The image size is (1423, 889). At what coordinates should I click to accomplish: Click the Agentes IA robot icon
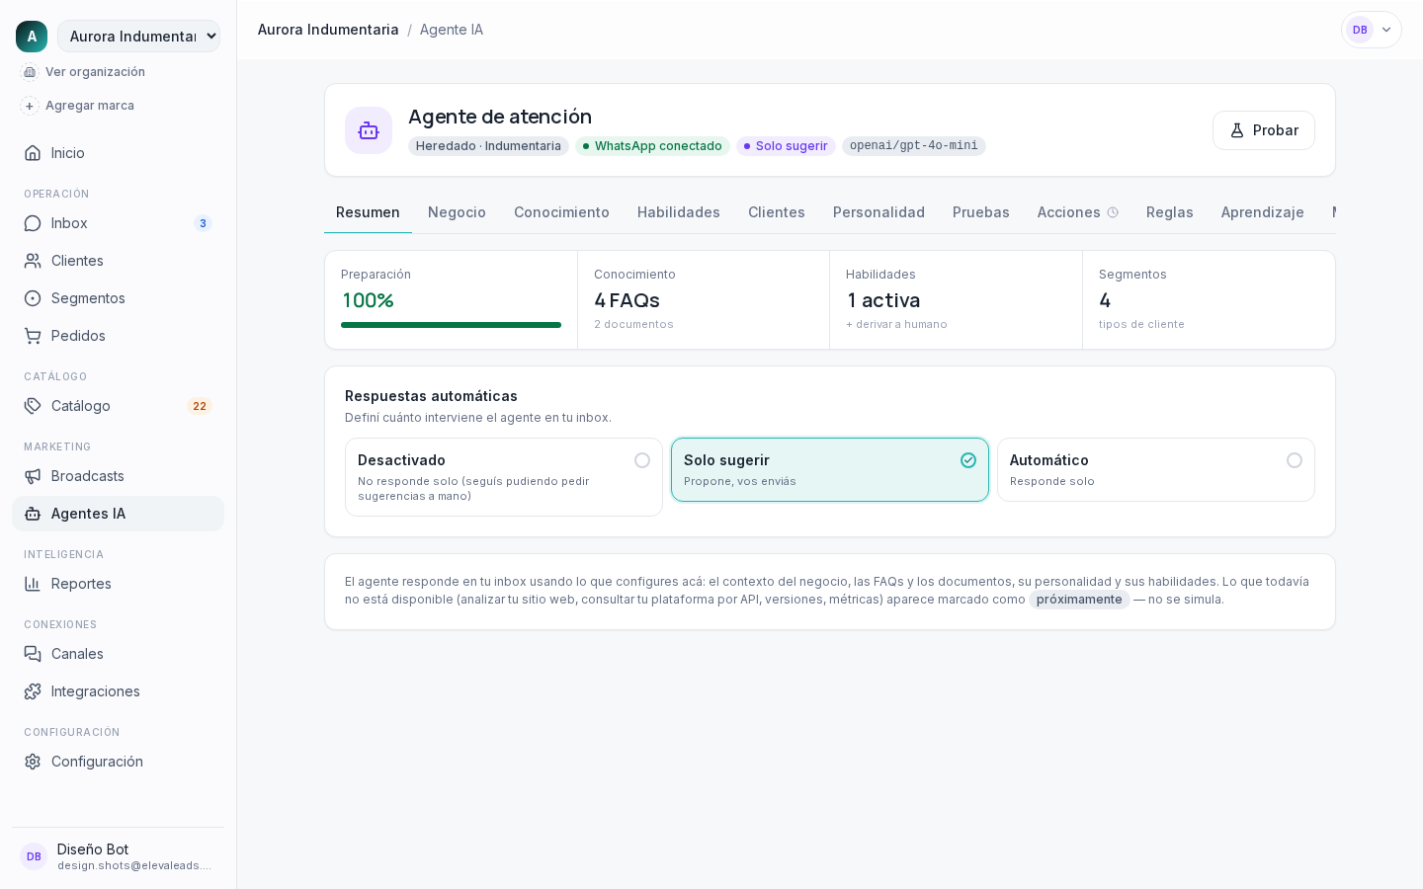33,514
